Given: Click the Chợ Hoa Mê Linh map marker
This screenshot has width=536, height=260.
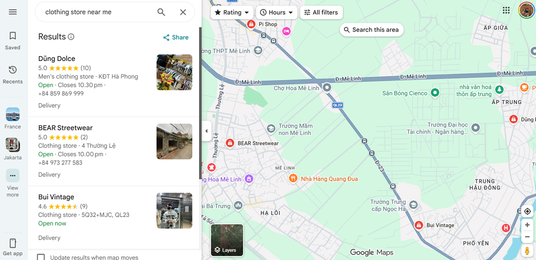Looking at the screenshot, I should click(327, 88).
